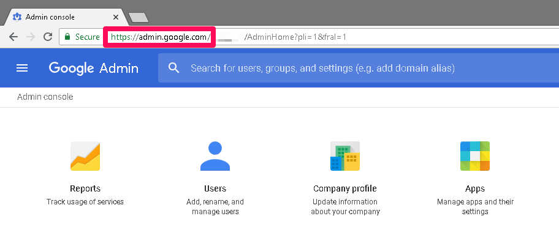559x227 pixels.
Task: Click the Admin console tab gear favicon
Action: point(17,17)
